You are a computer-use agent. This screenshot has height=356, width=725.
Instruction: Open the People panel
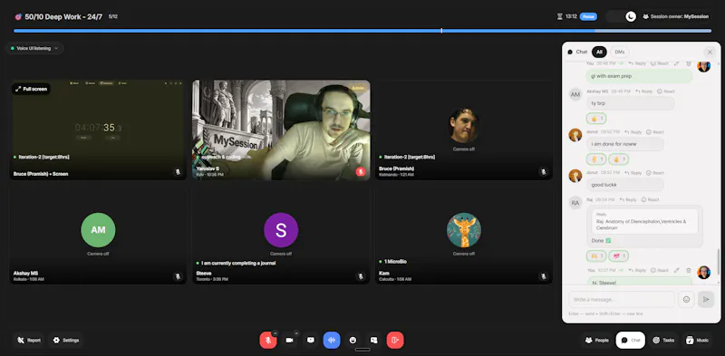(597, 341)
